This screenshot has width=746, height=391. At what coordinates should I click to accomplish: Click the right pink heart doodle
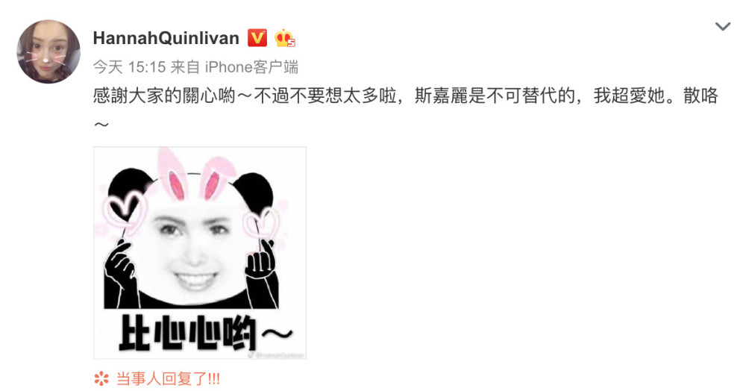point(260,223)
